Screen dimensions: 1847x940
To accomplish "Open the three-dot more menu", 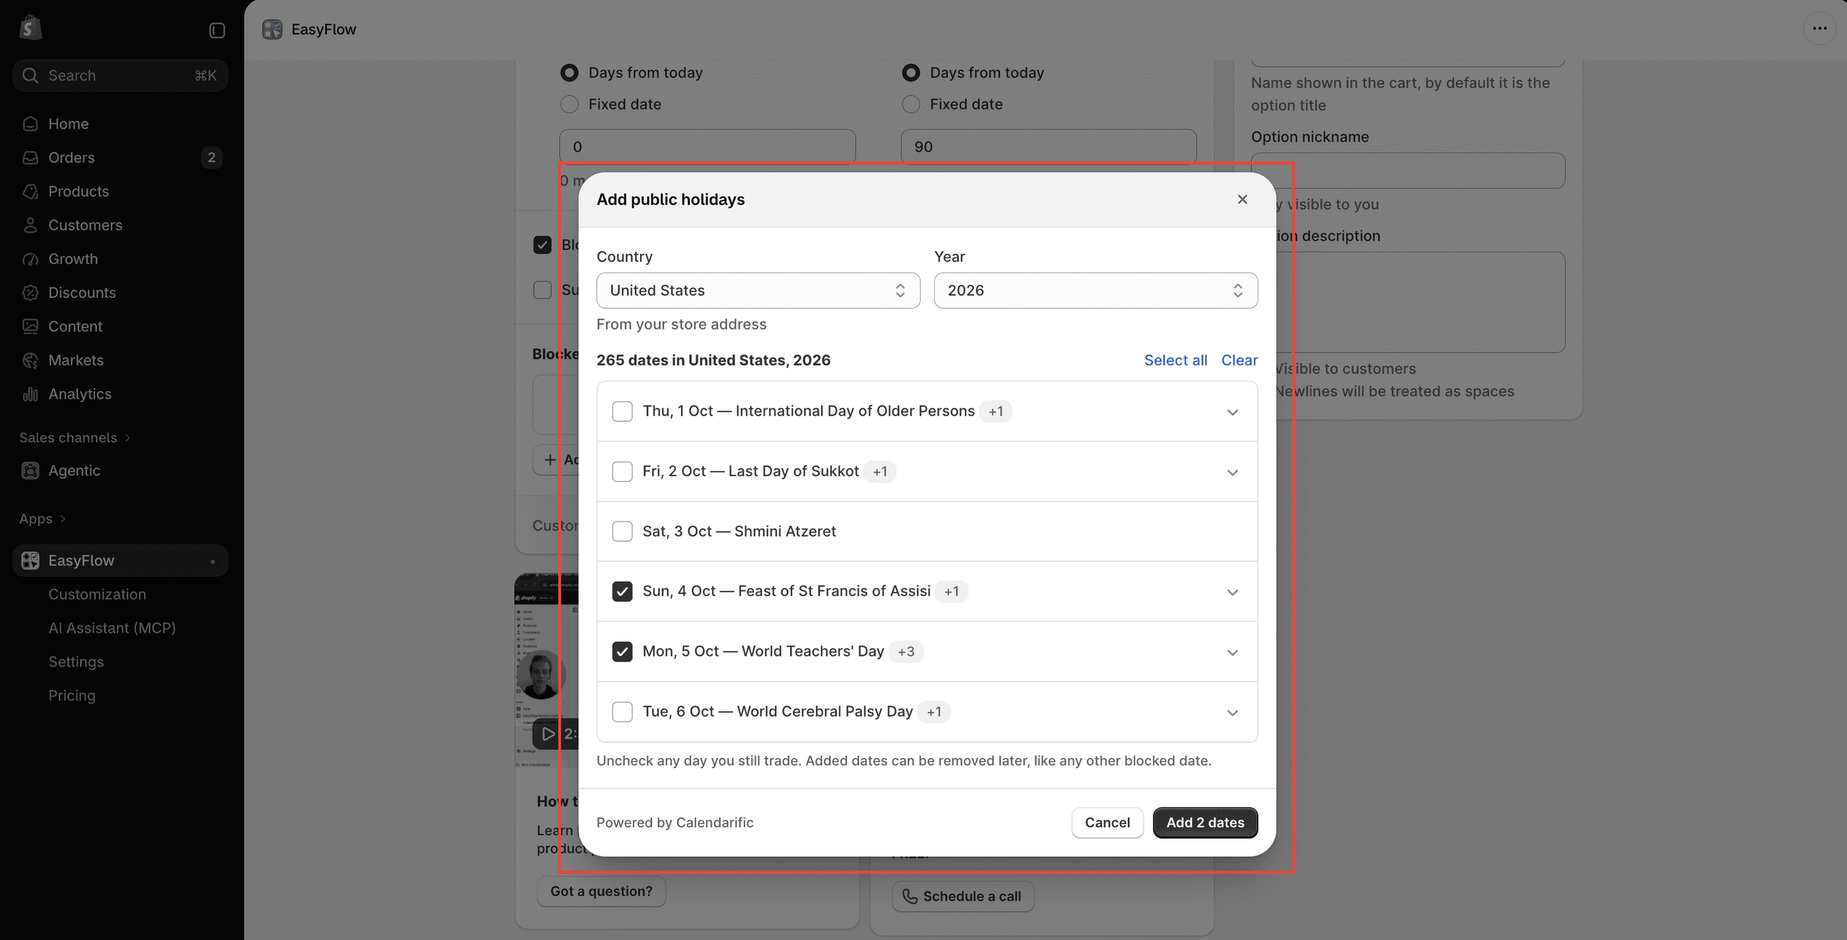I will 1820,29.
